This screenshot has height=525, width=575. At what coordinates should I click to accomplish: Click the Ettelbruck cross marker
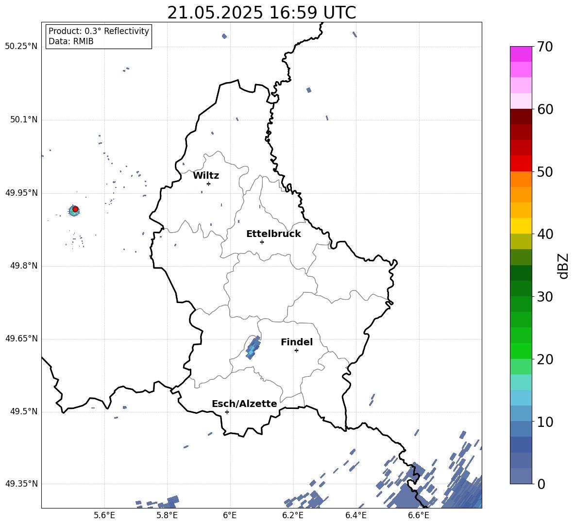point(262,242)
